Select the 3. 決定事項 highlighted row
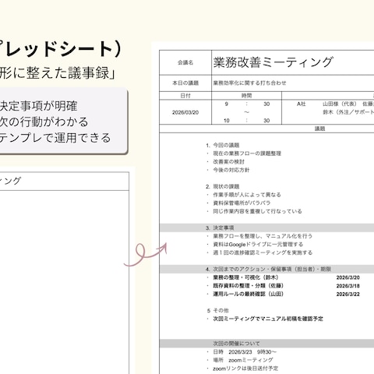This screenshot has height=374, width=374. (x=266, y=228)
